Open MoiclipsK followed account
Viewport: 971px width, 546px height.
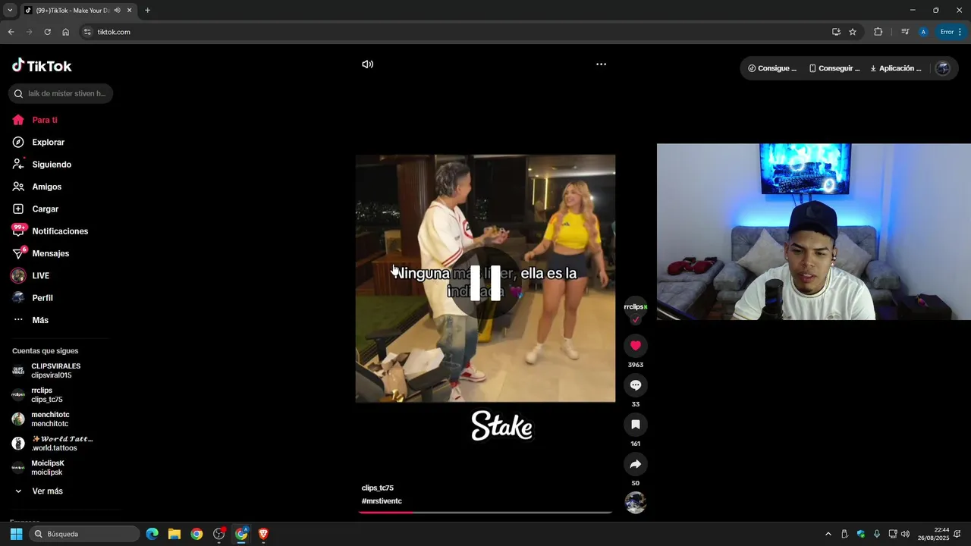(39, 468)
